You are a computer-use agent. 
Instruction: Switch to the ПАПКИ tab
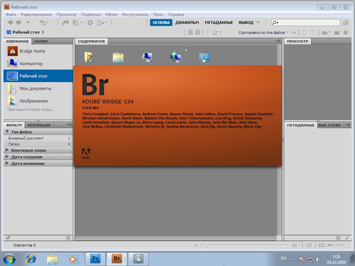coord(41,42)
